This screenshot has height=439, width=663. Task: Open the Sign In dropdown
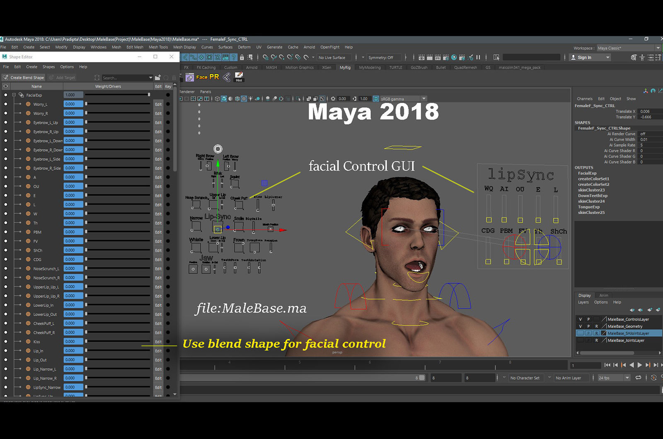click(x=590, y=58)
